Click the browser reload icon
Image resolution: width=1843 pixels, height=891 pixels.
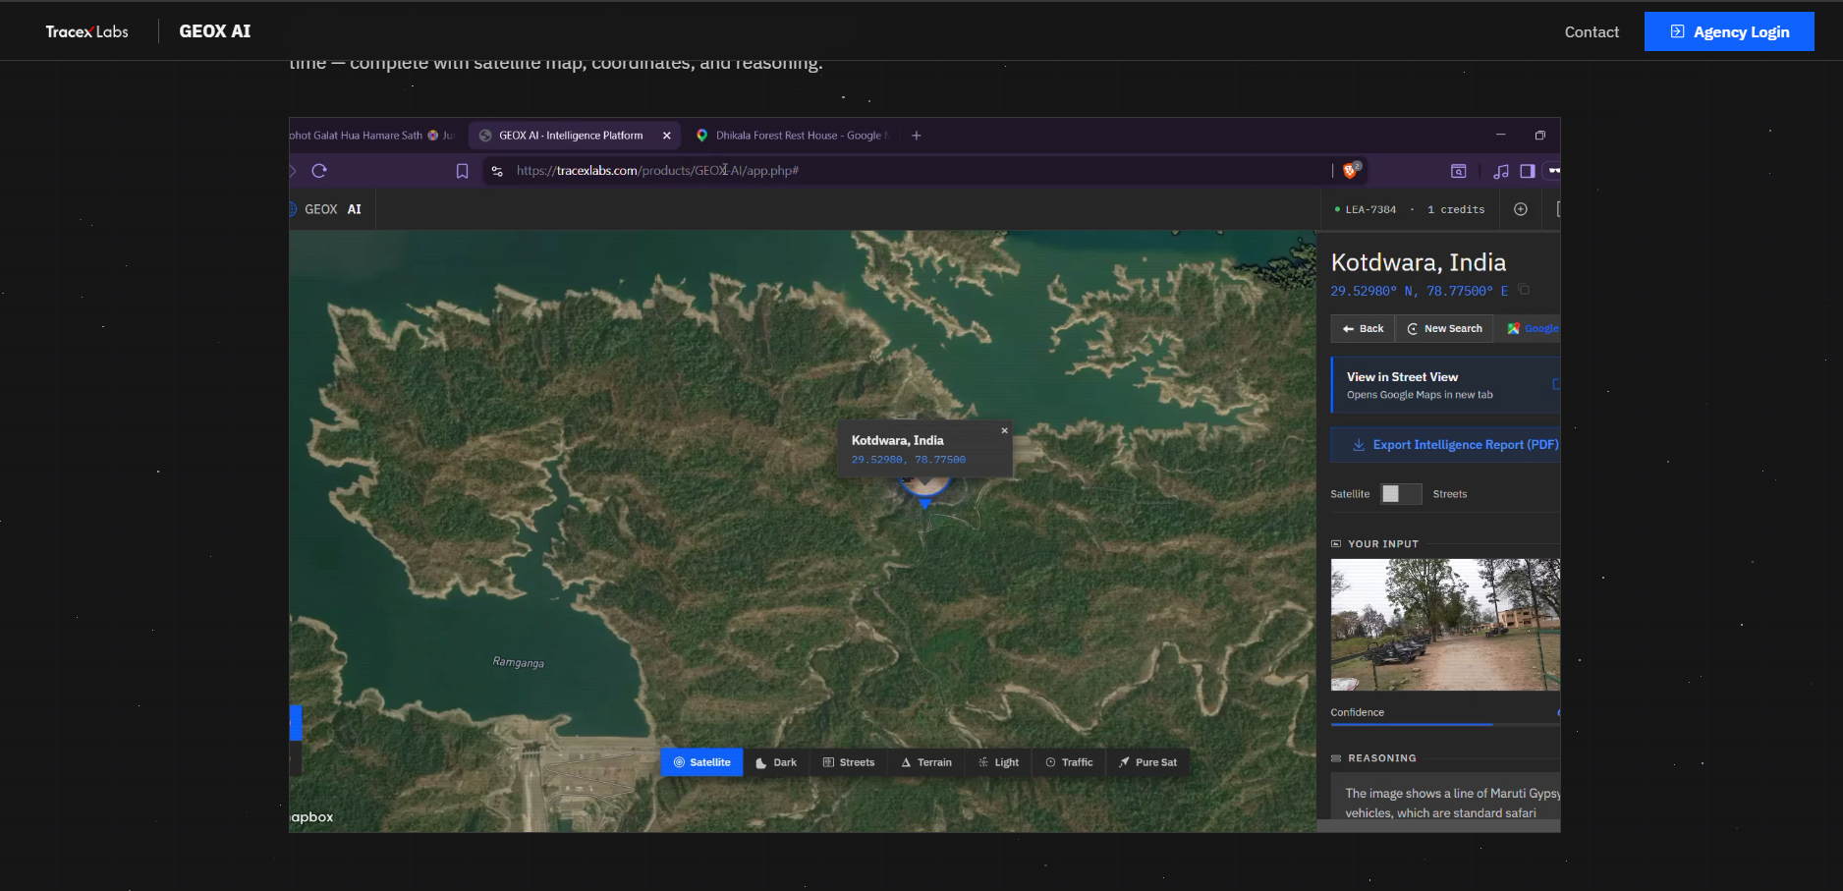point(319,171)
